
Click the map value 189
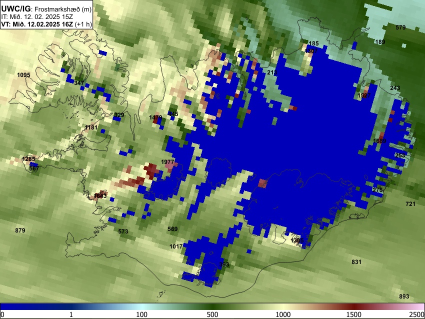380,41
